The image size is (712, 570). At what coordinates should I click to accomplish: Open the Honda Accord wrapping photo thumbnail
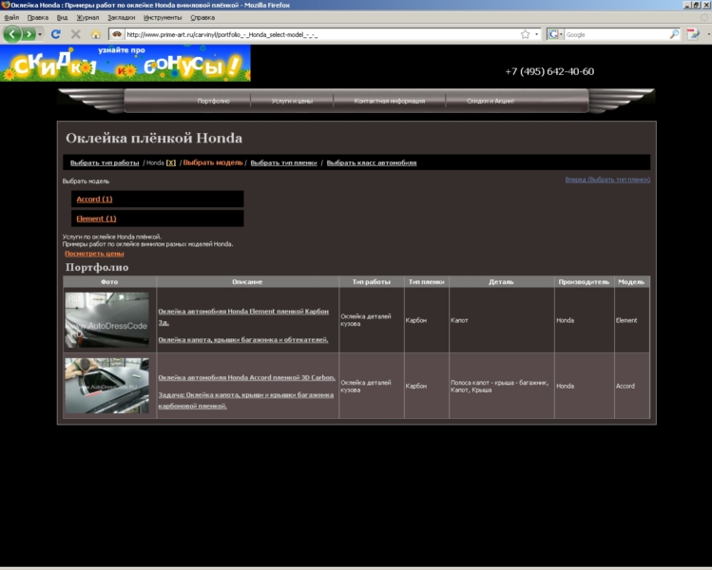(x=106, y=386)
